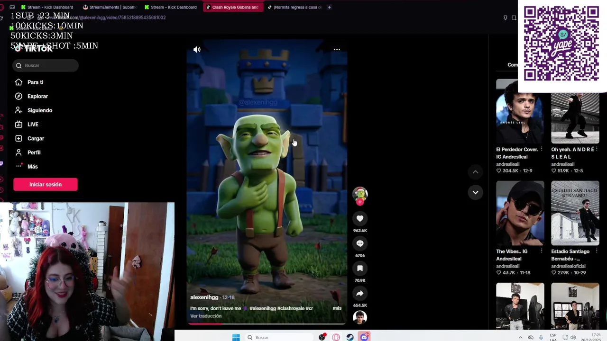607x341 pixels.
Task: Click the #alexenihgg hashtag
Action: coord(262,308)
